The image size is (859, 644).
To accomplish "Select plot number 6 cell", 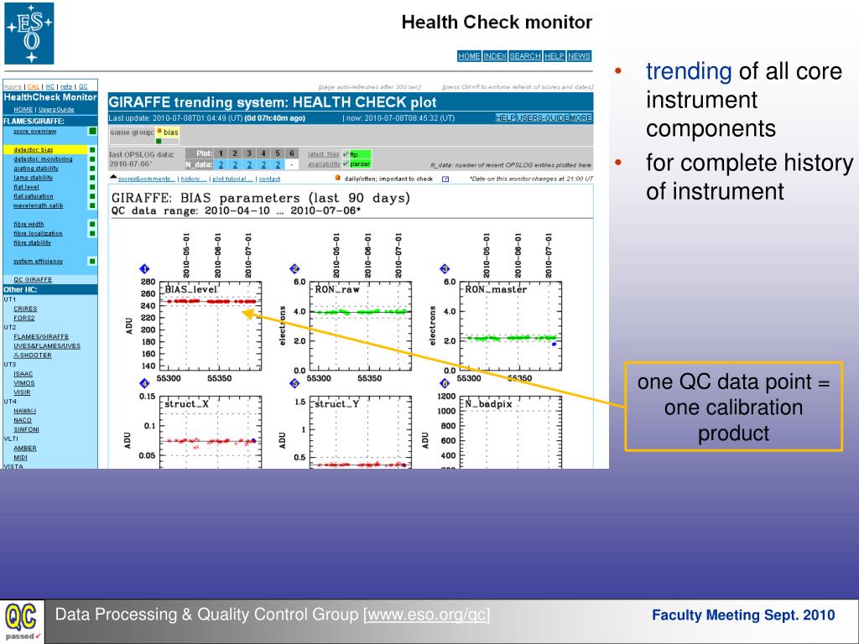I will coord(291,154).
